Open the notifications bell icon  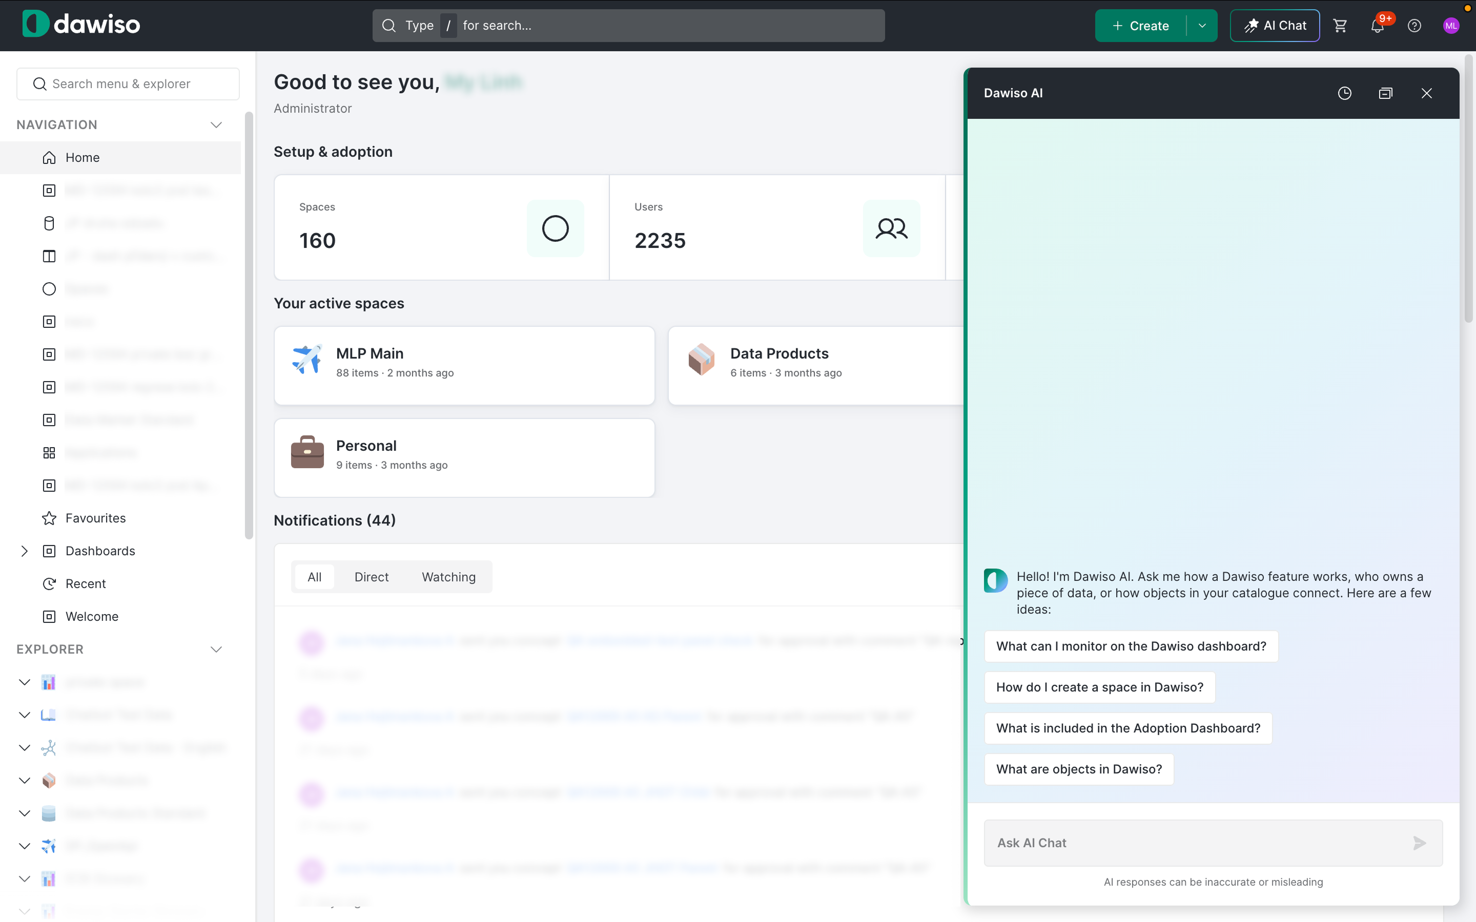pos(1377,26)
